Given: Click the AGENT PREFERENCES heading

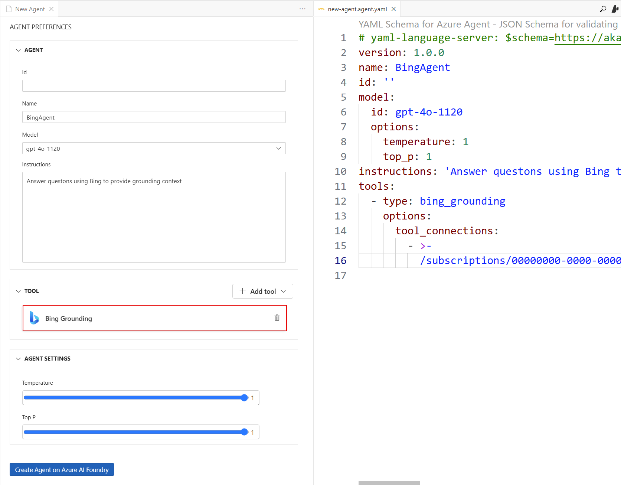Looking at the screenshot, I should tap(40, 27).
